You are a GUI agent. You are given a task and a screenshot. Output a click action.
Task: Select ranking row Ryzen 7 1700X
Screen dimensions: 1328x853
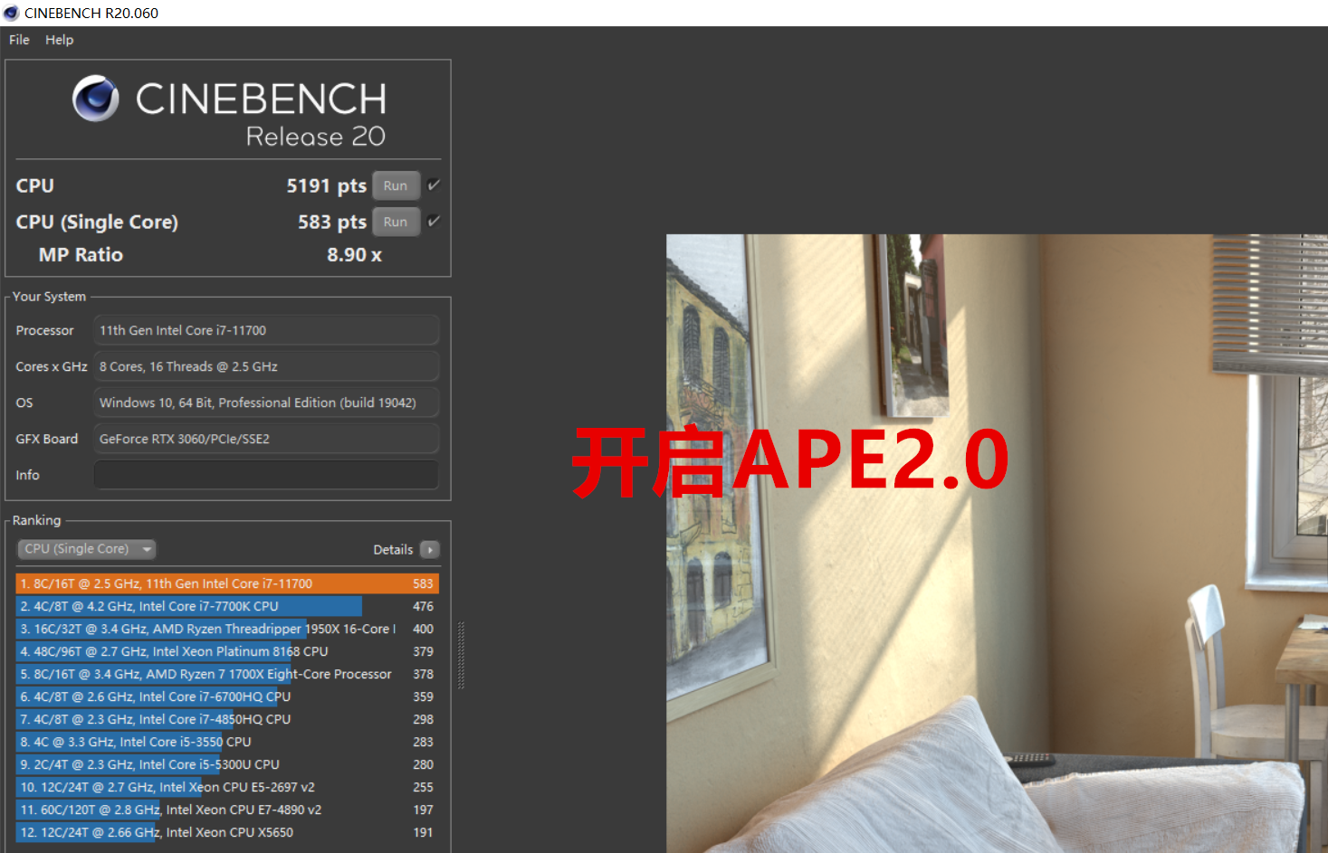227,674
